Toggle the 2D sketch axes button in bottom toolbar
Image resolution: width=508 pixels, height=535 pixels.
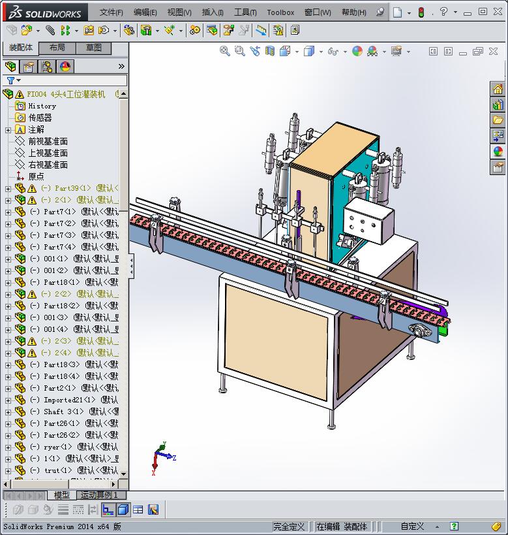(108, 510)
